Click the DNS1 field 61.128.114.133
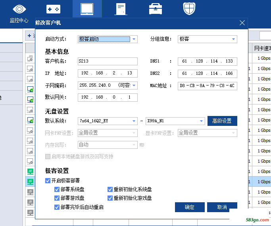Viewport: 271px width, 226px height. click(208, 61)
